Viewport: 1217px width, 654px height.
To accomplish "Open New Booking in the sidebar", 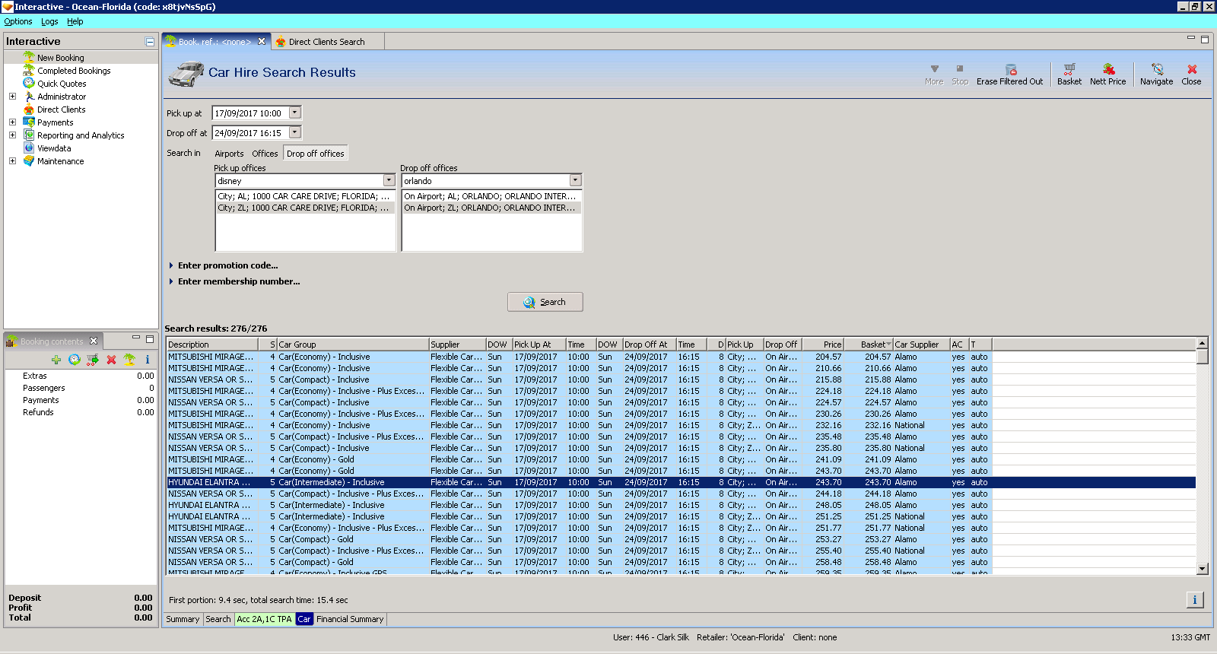I will click(x=61, y=58).
